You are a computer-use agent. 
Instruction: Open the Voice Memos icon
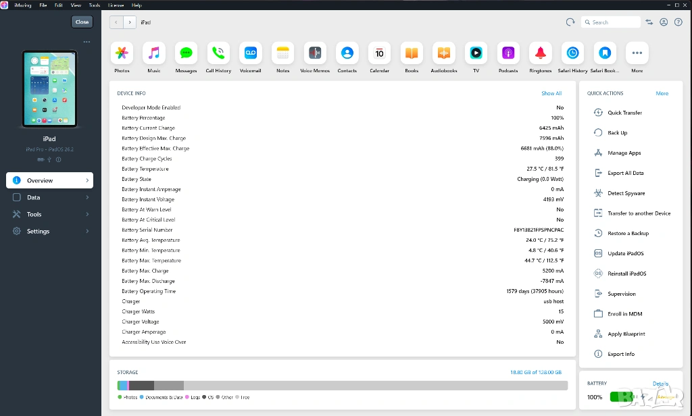click(315, 53)
